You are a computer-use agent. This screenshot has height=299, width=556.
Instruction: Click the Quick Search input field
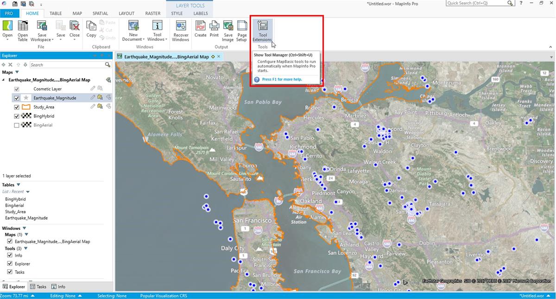coord(476,3)
